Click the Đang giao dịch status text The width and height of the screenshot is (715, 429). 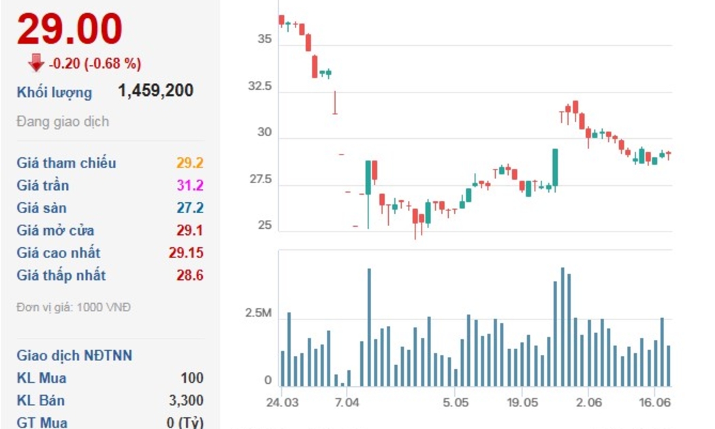(x=63, y=122)
